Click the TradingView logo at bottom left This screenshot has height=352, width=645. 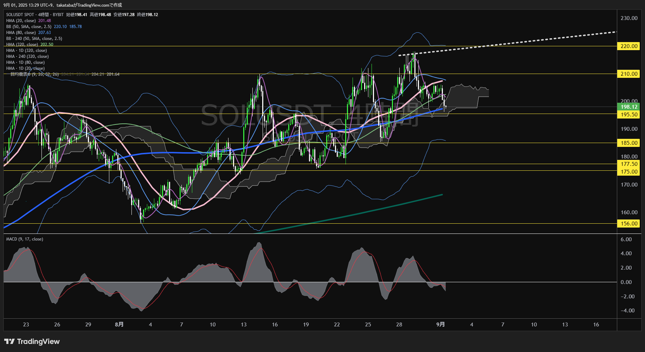(x=32, y=341)
